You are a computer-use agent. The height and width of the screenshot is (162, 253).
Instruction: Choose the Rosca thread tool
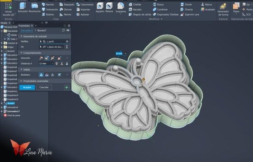(x=158, y=5)
